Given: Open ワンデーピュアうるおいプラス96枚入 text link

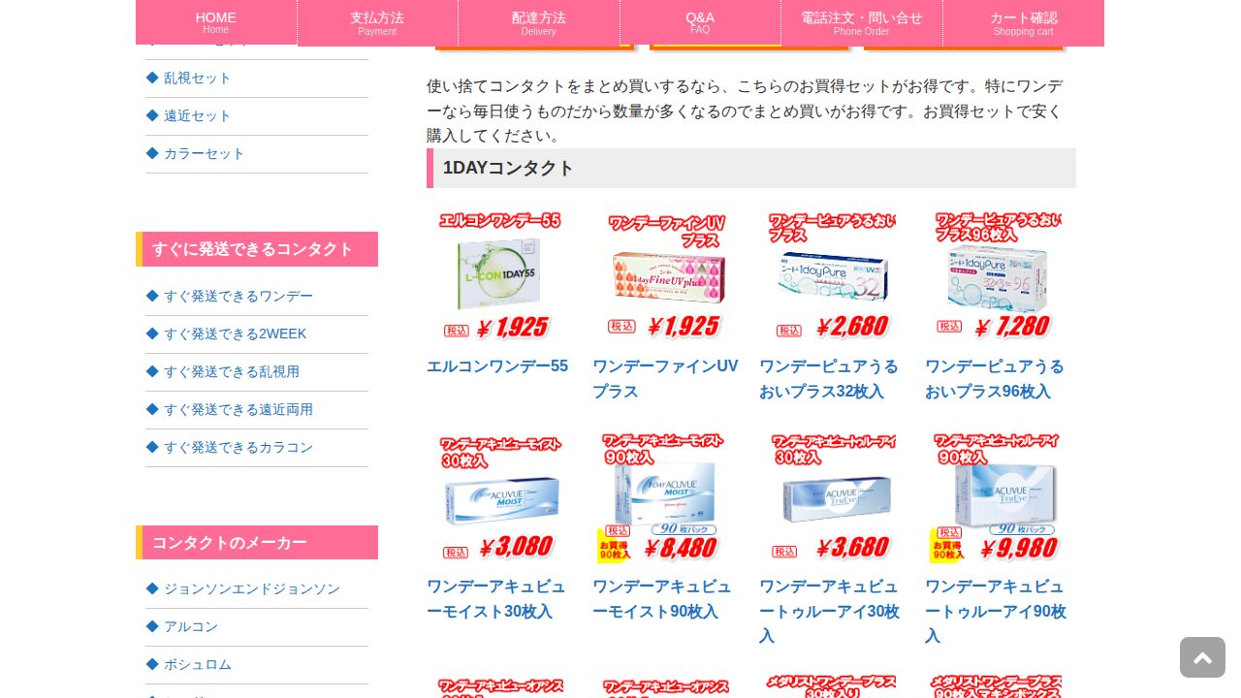Looking at the screenshot, I should pos(995,379).
